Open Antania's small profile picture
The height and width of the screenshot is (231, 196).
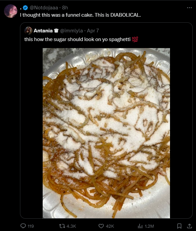coord(28,31)
